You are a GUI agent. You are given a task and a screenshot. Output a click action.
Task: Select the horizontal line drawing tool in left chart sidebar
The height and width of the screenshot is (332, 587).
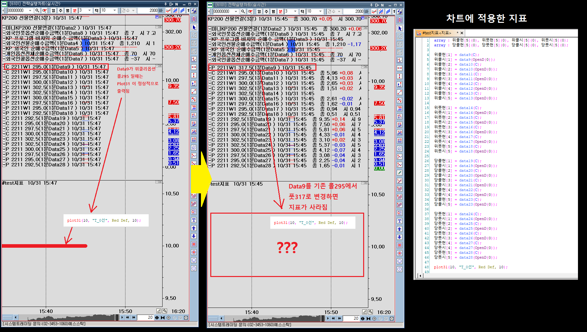point(194,67)
